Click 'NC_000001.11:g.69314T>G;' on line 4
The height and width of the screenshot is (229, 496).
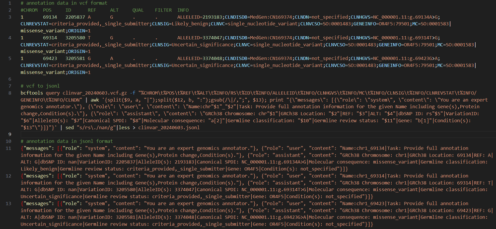pyautogui.click(x=407, y=38)
